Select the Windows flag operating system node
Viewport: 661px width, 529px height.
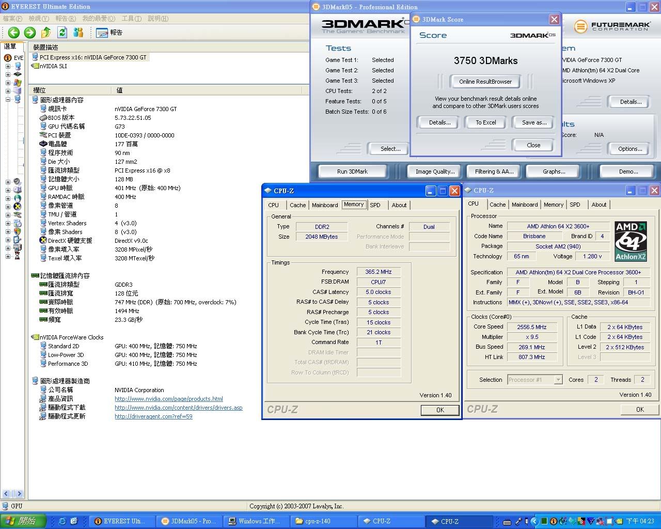tap(18, 83)
